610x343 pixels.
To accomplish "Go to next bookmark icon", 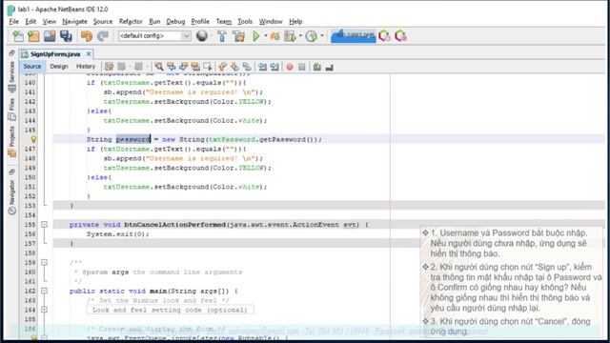I will tap(234, 67).
